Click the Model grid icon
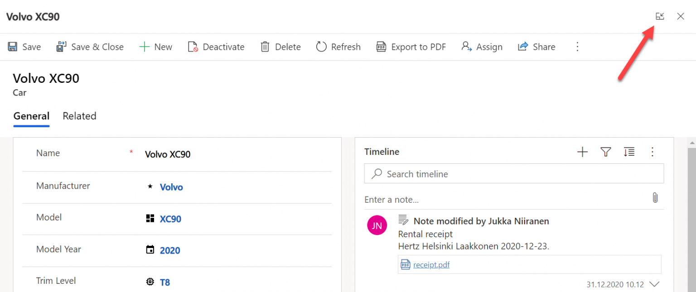696x292 pixels. tap(150, 218)
